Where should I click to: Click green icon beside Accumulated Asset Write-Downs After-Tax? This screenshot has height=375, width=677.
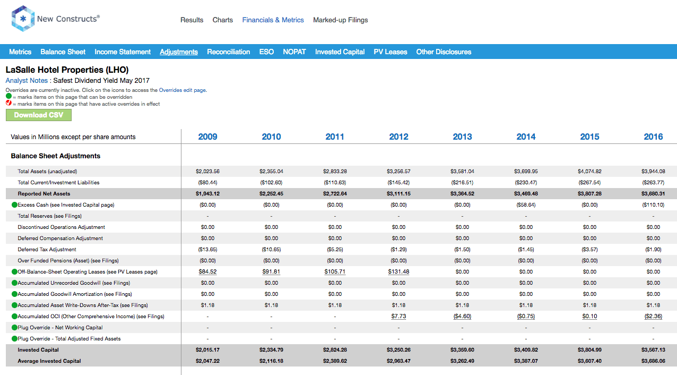[14, 305]
